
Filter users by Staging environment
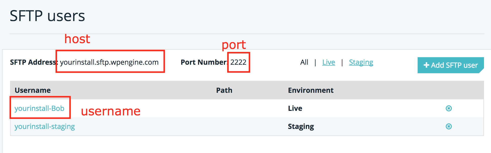pos(361,62)
